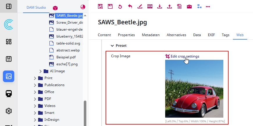253x126 pixels.
Task: Select table-solid.svg in the tree
Action: point(68,43)
